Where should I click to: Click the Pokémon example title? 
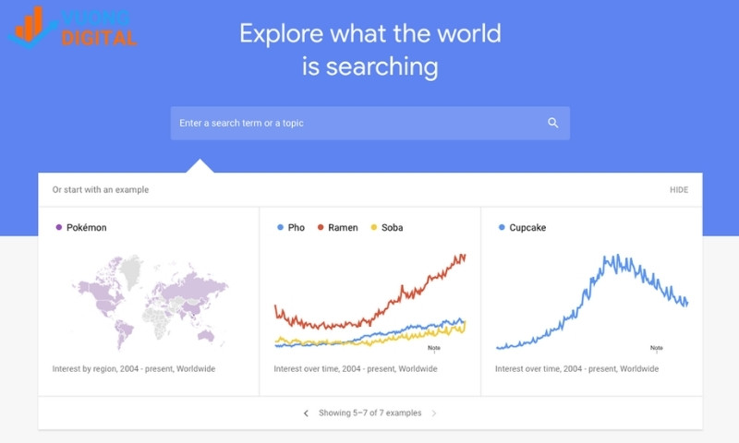87,227
